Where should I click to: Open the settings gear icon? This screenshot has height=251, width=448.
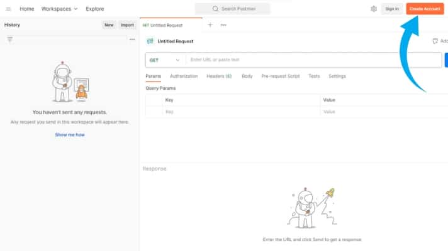(373, 9)
